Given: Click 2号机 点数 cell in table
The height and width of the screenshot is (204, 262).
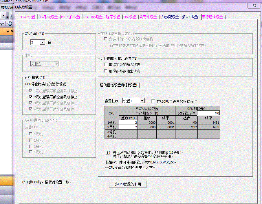Looking at the screenshot, I should [x=128, y=127].
